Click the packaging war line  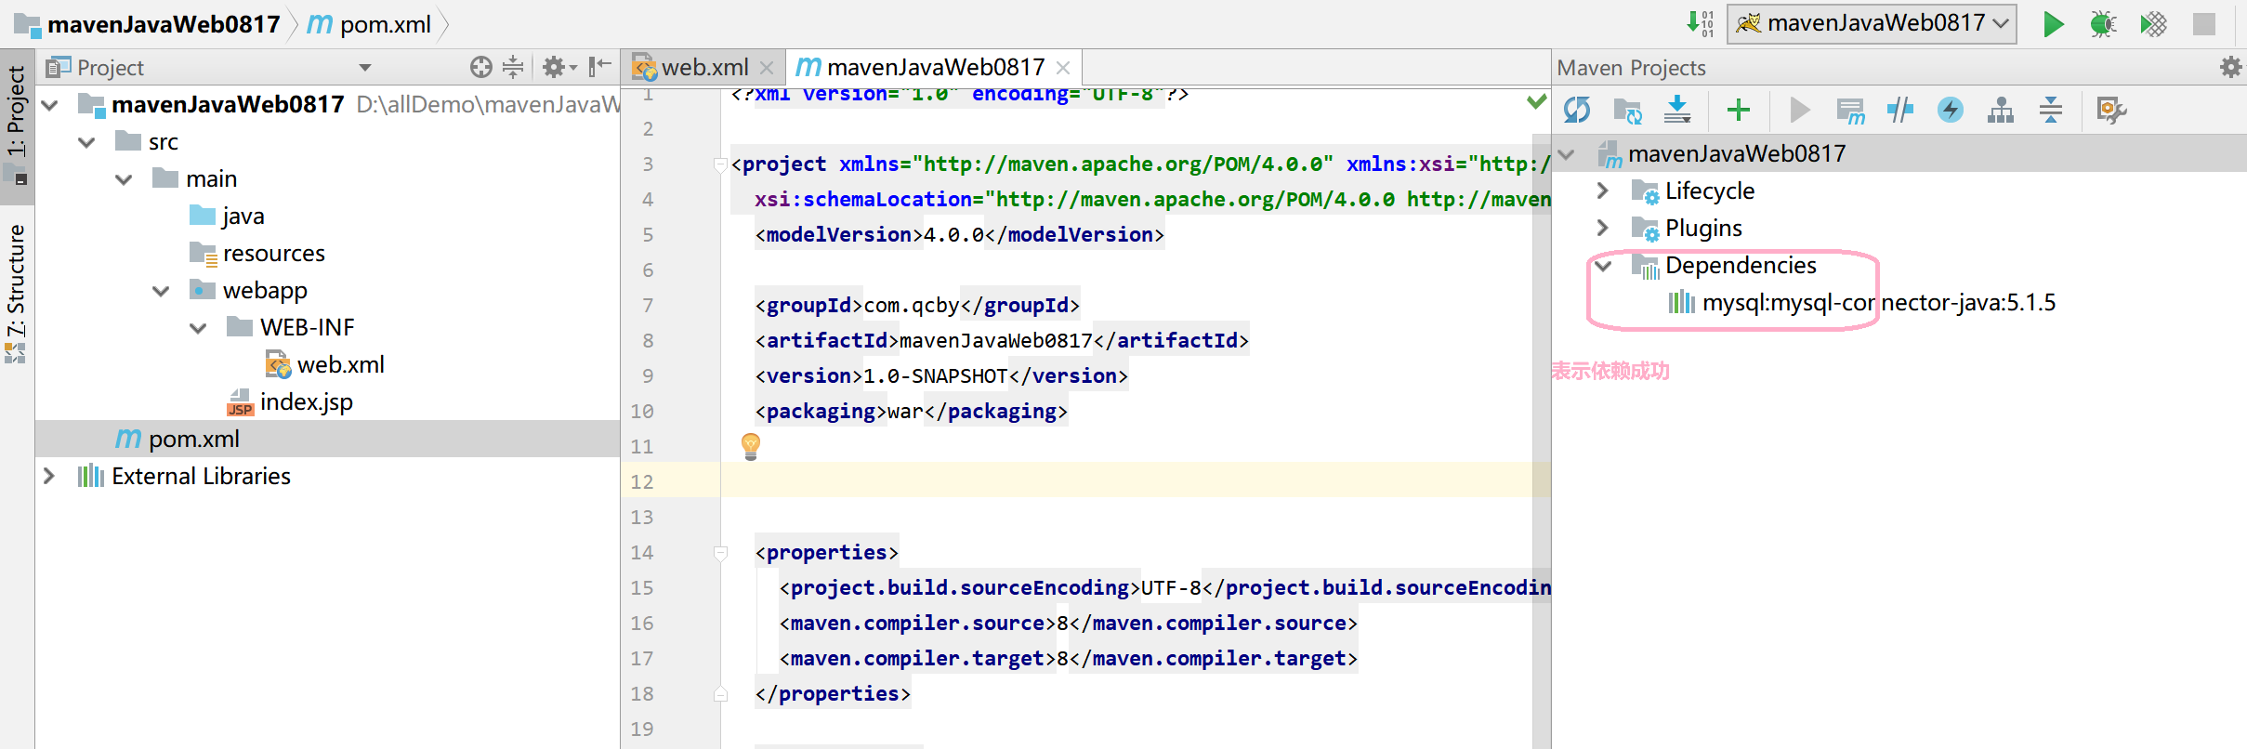coord(911,411)
